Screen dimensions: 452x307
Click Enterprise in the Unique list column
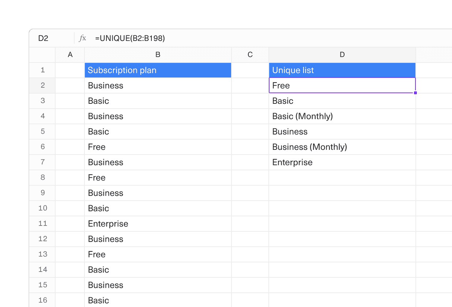click(342, 162)
